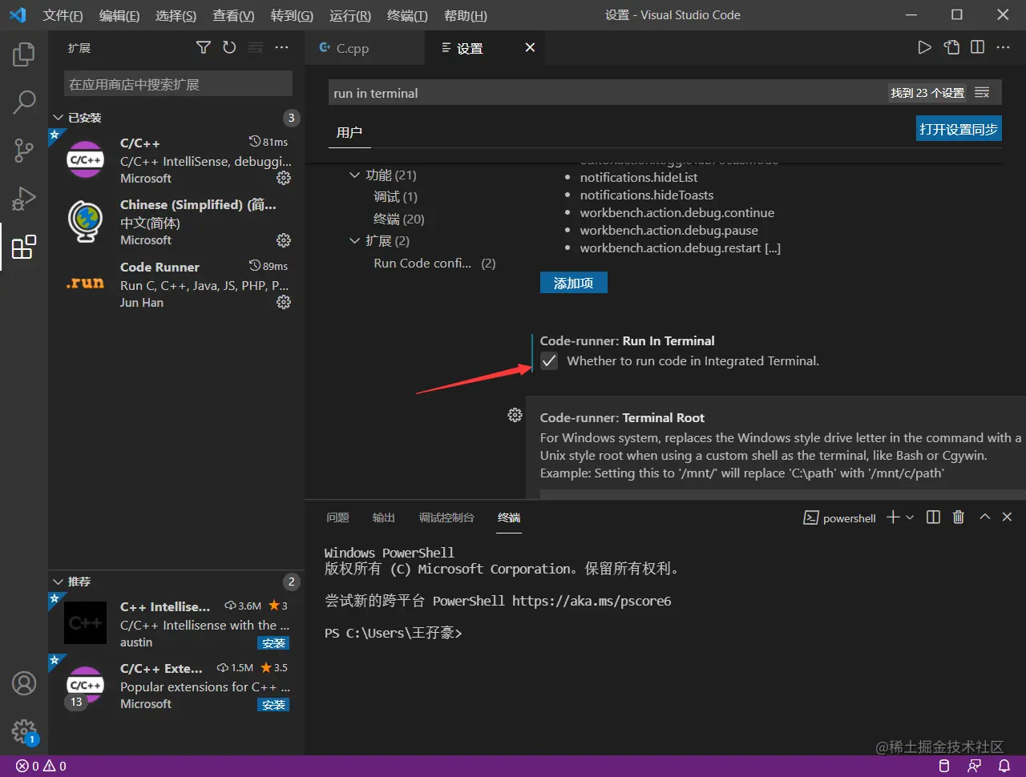Screen dimensions: 1026x777
Task: Open the Run and Debug view
Action: [x=24, y=198]
